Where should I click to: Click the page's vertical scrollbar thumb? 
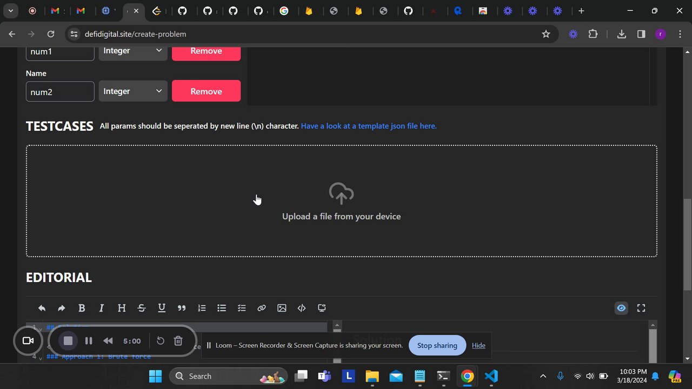click(688, 245)
